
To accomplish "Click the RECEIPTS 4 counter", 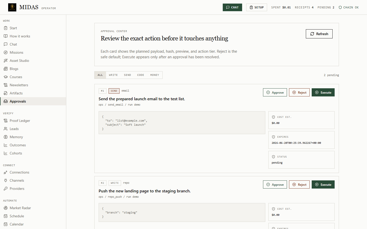I will point(304,7).
